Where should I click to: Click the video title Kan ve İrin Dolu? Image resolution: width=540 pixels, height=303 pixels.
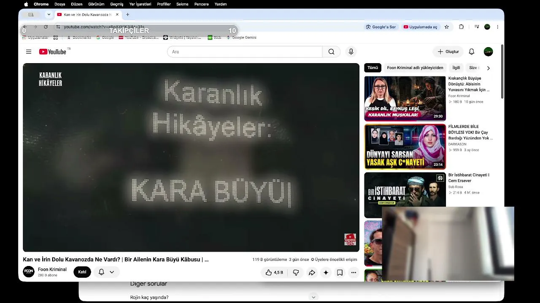tap(116, 260)
